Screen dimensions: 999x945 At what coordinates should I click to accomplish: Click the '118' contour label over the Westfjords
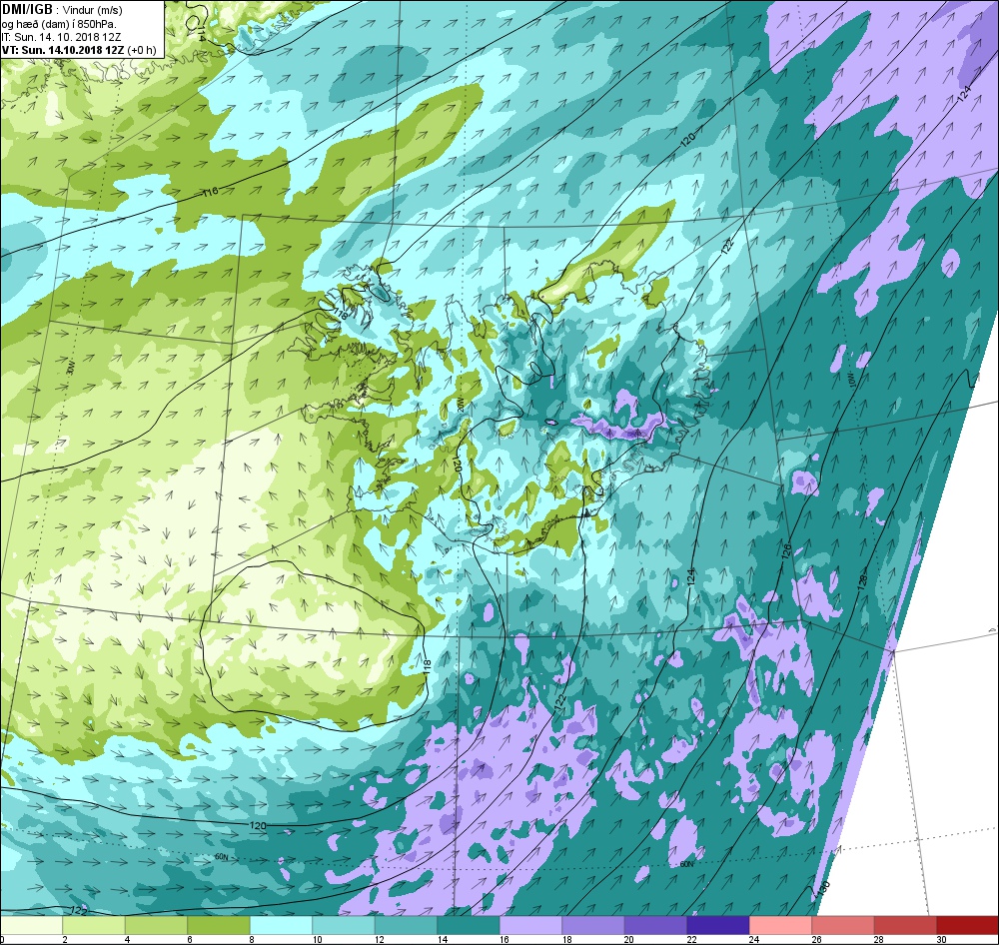[x=341, y=313]
